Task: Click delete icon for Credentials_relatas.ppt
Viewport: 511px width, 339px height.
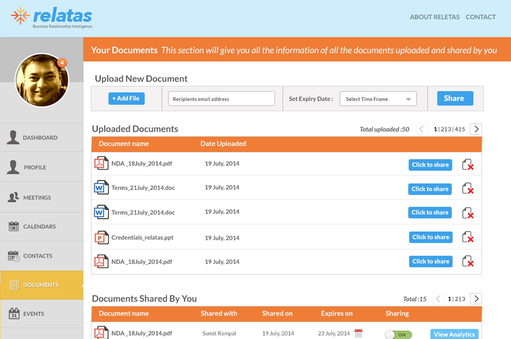Action: click(468, 237)
